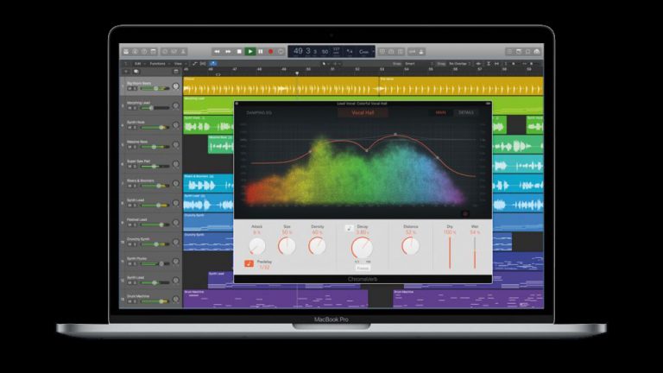The height and width of the screenshot is (373, 663).
Task: Open the Vocal Hall preset dropdown
Action: pyautogui.click(x=363, y=112)
